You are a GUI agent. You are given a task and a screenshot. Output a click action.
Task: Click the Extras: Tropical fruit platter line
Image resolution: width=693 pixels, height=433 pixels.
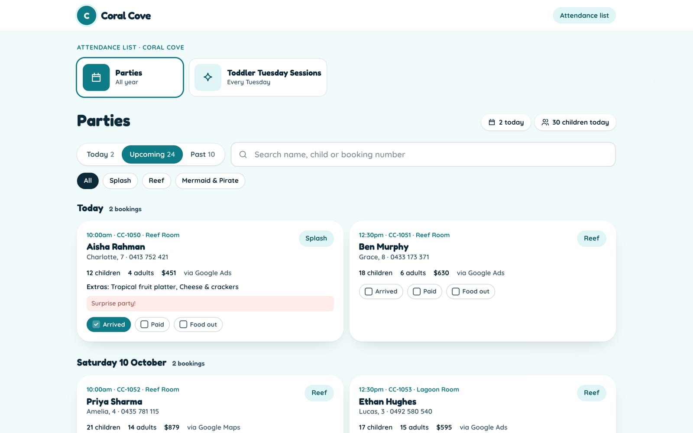162,287
